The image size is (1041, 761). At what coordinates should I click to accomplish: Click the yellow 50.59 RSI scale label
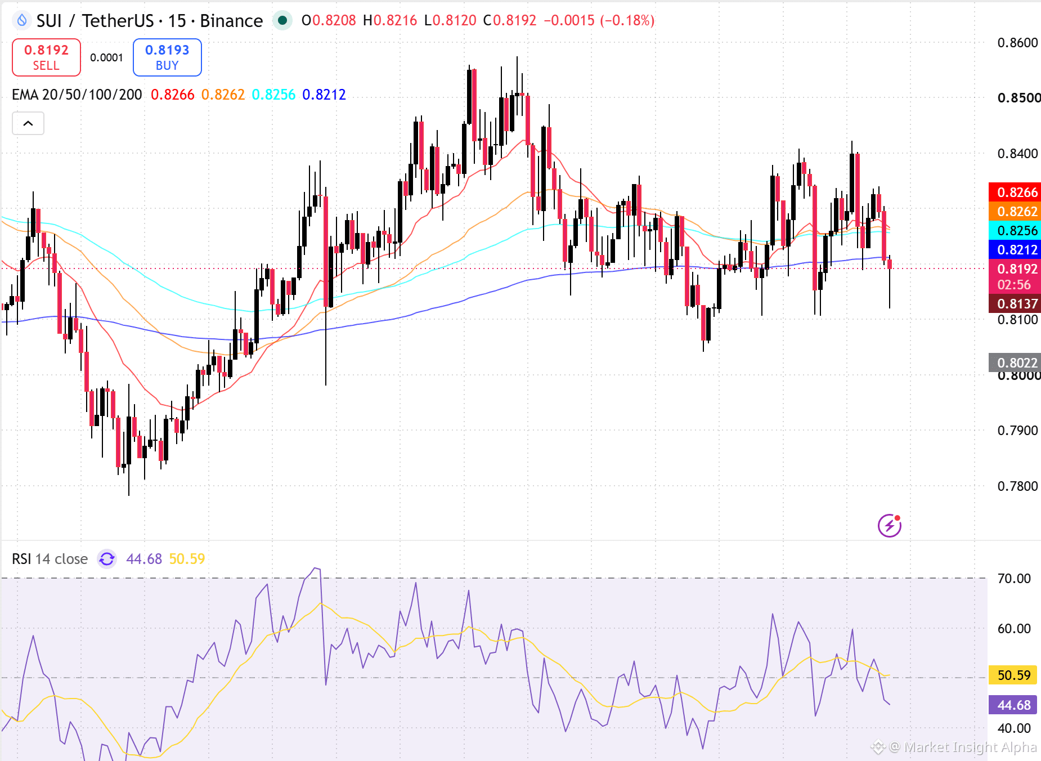(1014, 675)
